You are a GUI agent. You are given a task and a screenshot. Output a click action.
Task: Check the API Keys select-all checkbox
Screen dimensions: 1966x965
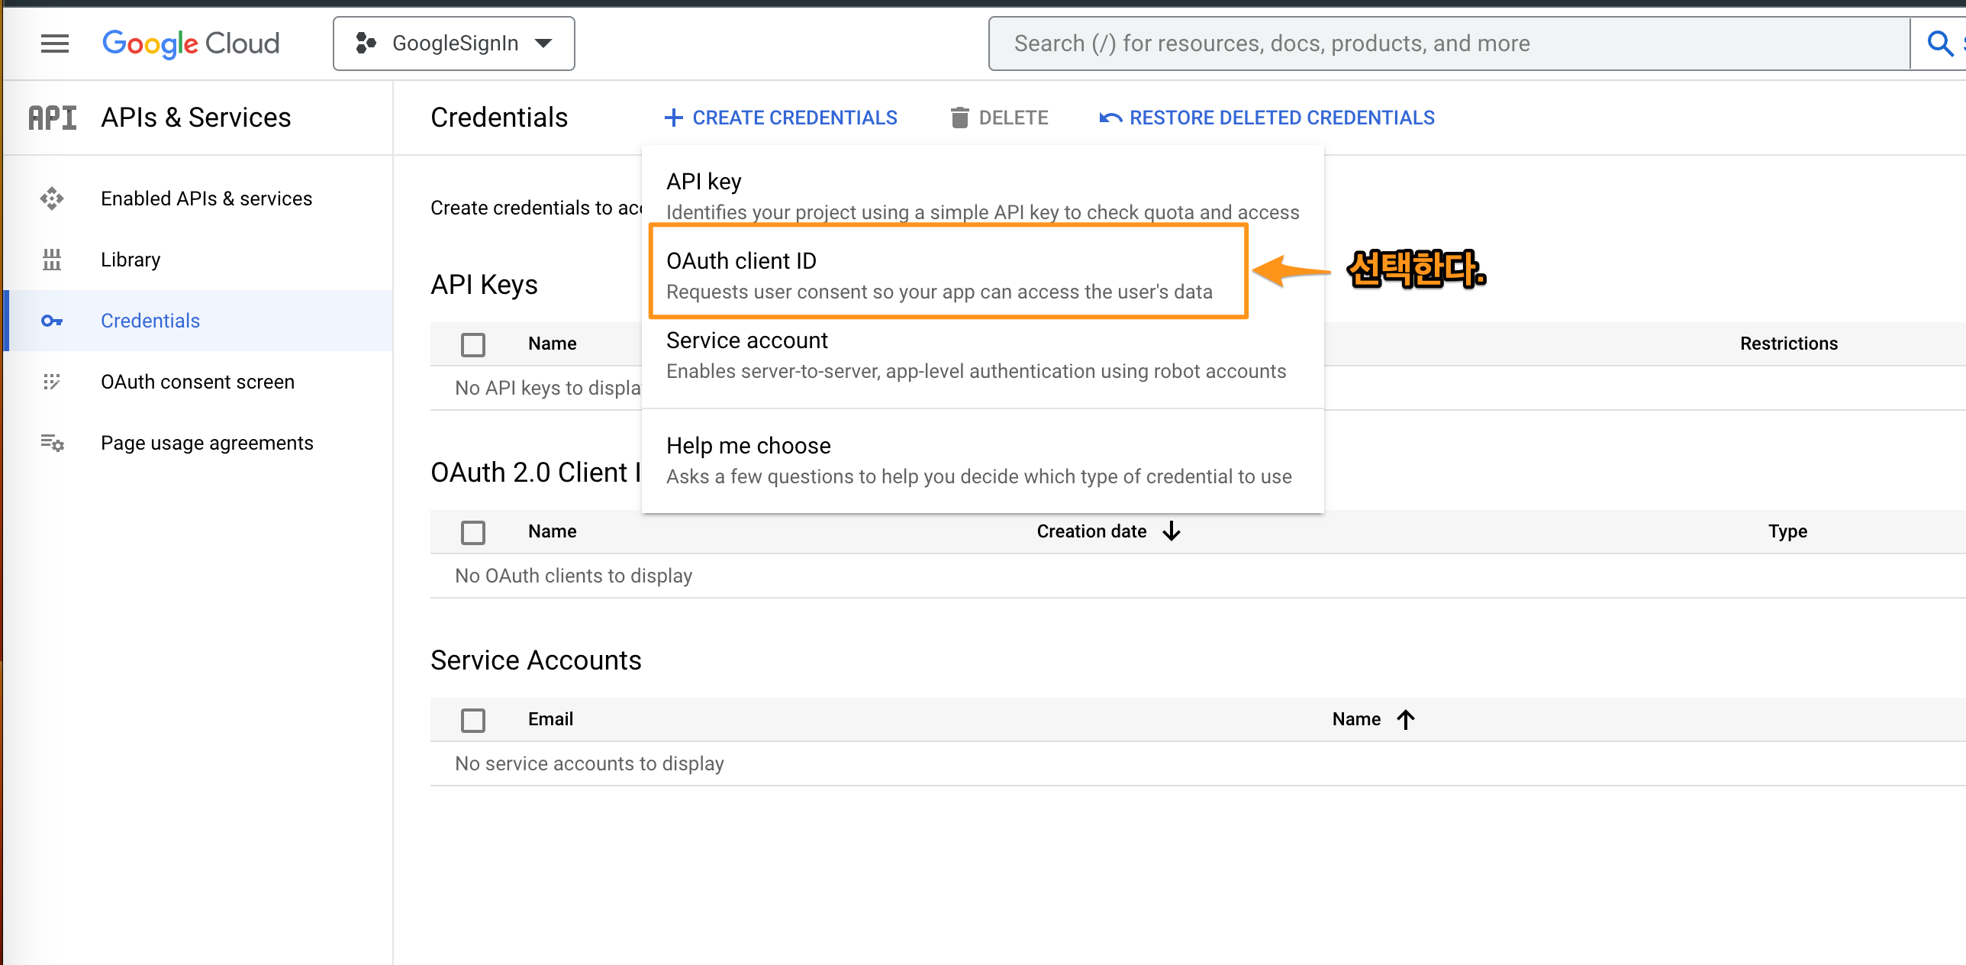473,344
